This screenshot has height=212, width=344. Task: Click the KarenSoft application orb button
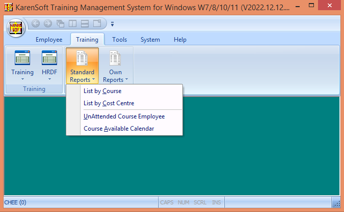[x=16, y=28]
